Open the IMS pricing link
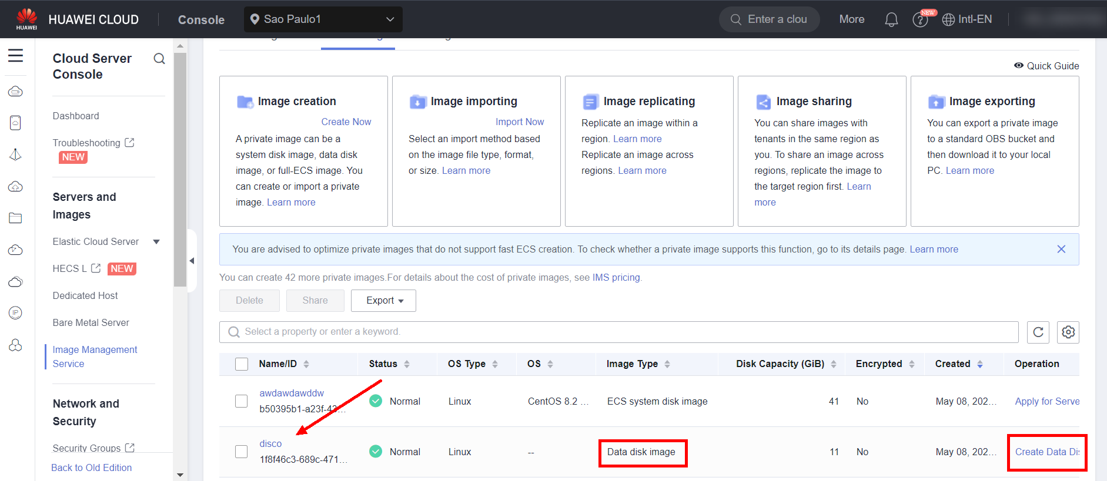 [x=616, y=277]
